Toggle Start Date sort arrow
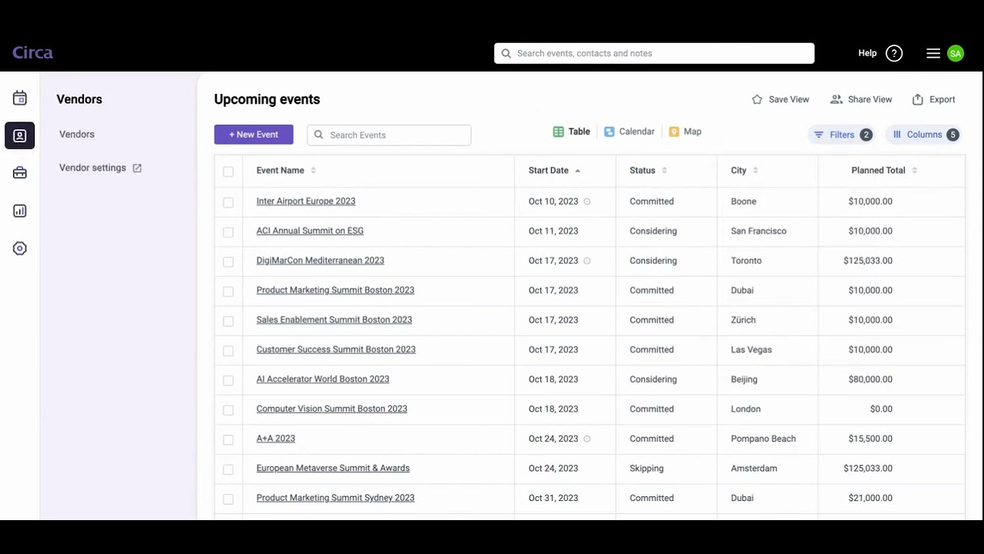Screen dimensions: 984x554 577,171
